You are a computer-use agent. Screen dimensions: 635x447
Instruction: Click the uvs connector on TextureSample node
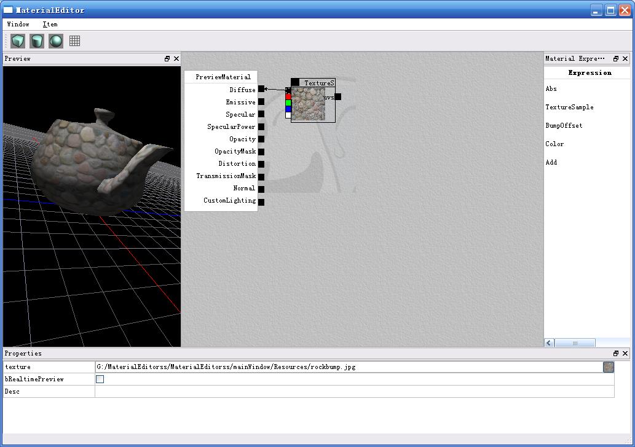(x=337, y=96)
